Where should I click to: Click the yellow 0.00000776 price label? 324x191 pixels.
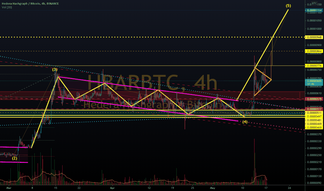coord(314,66)
